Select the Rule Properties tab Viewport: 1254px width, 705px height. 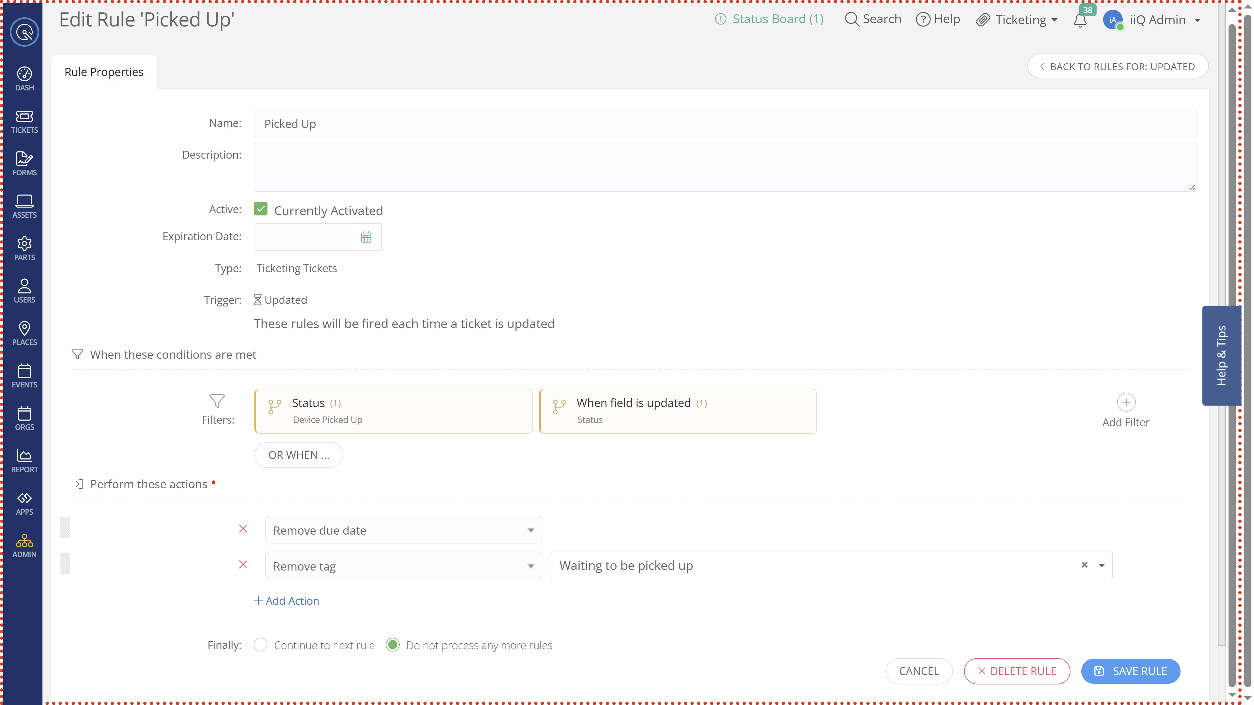[104, 72]
